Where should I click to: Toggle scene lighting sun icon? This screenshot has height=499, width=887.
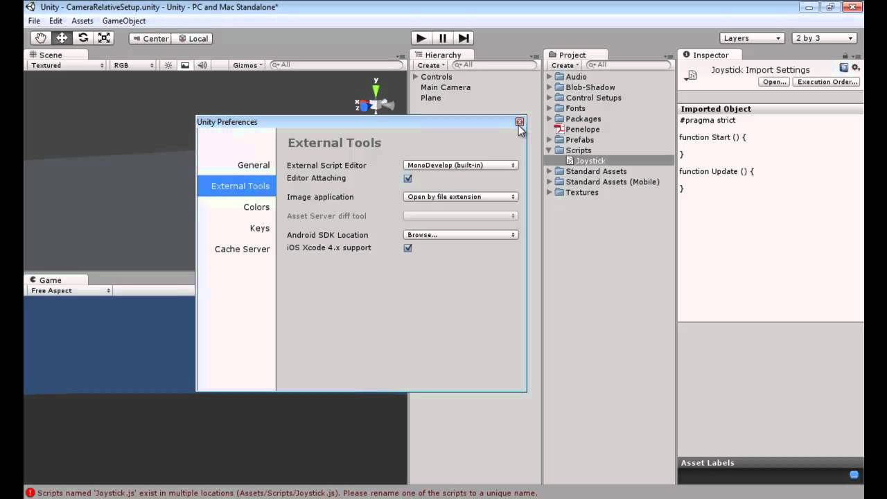coord(168,65)
